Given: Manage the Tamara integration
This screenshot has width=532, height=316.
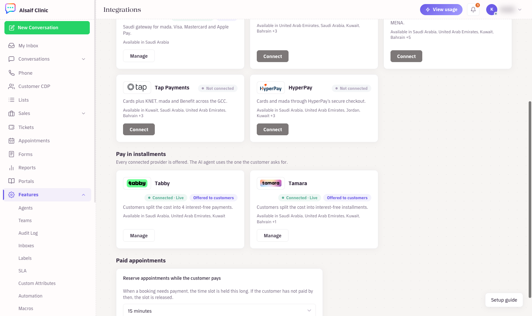Looking at the screenshot, I should tap(273, 235).
